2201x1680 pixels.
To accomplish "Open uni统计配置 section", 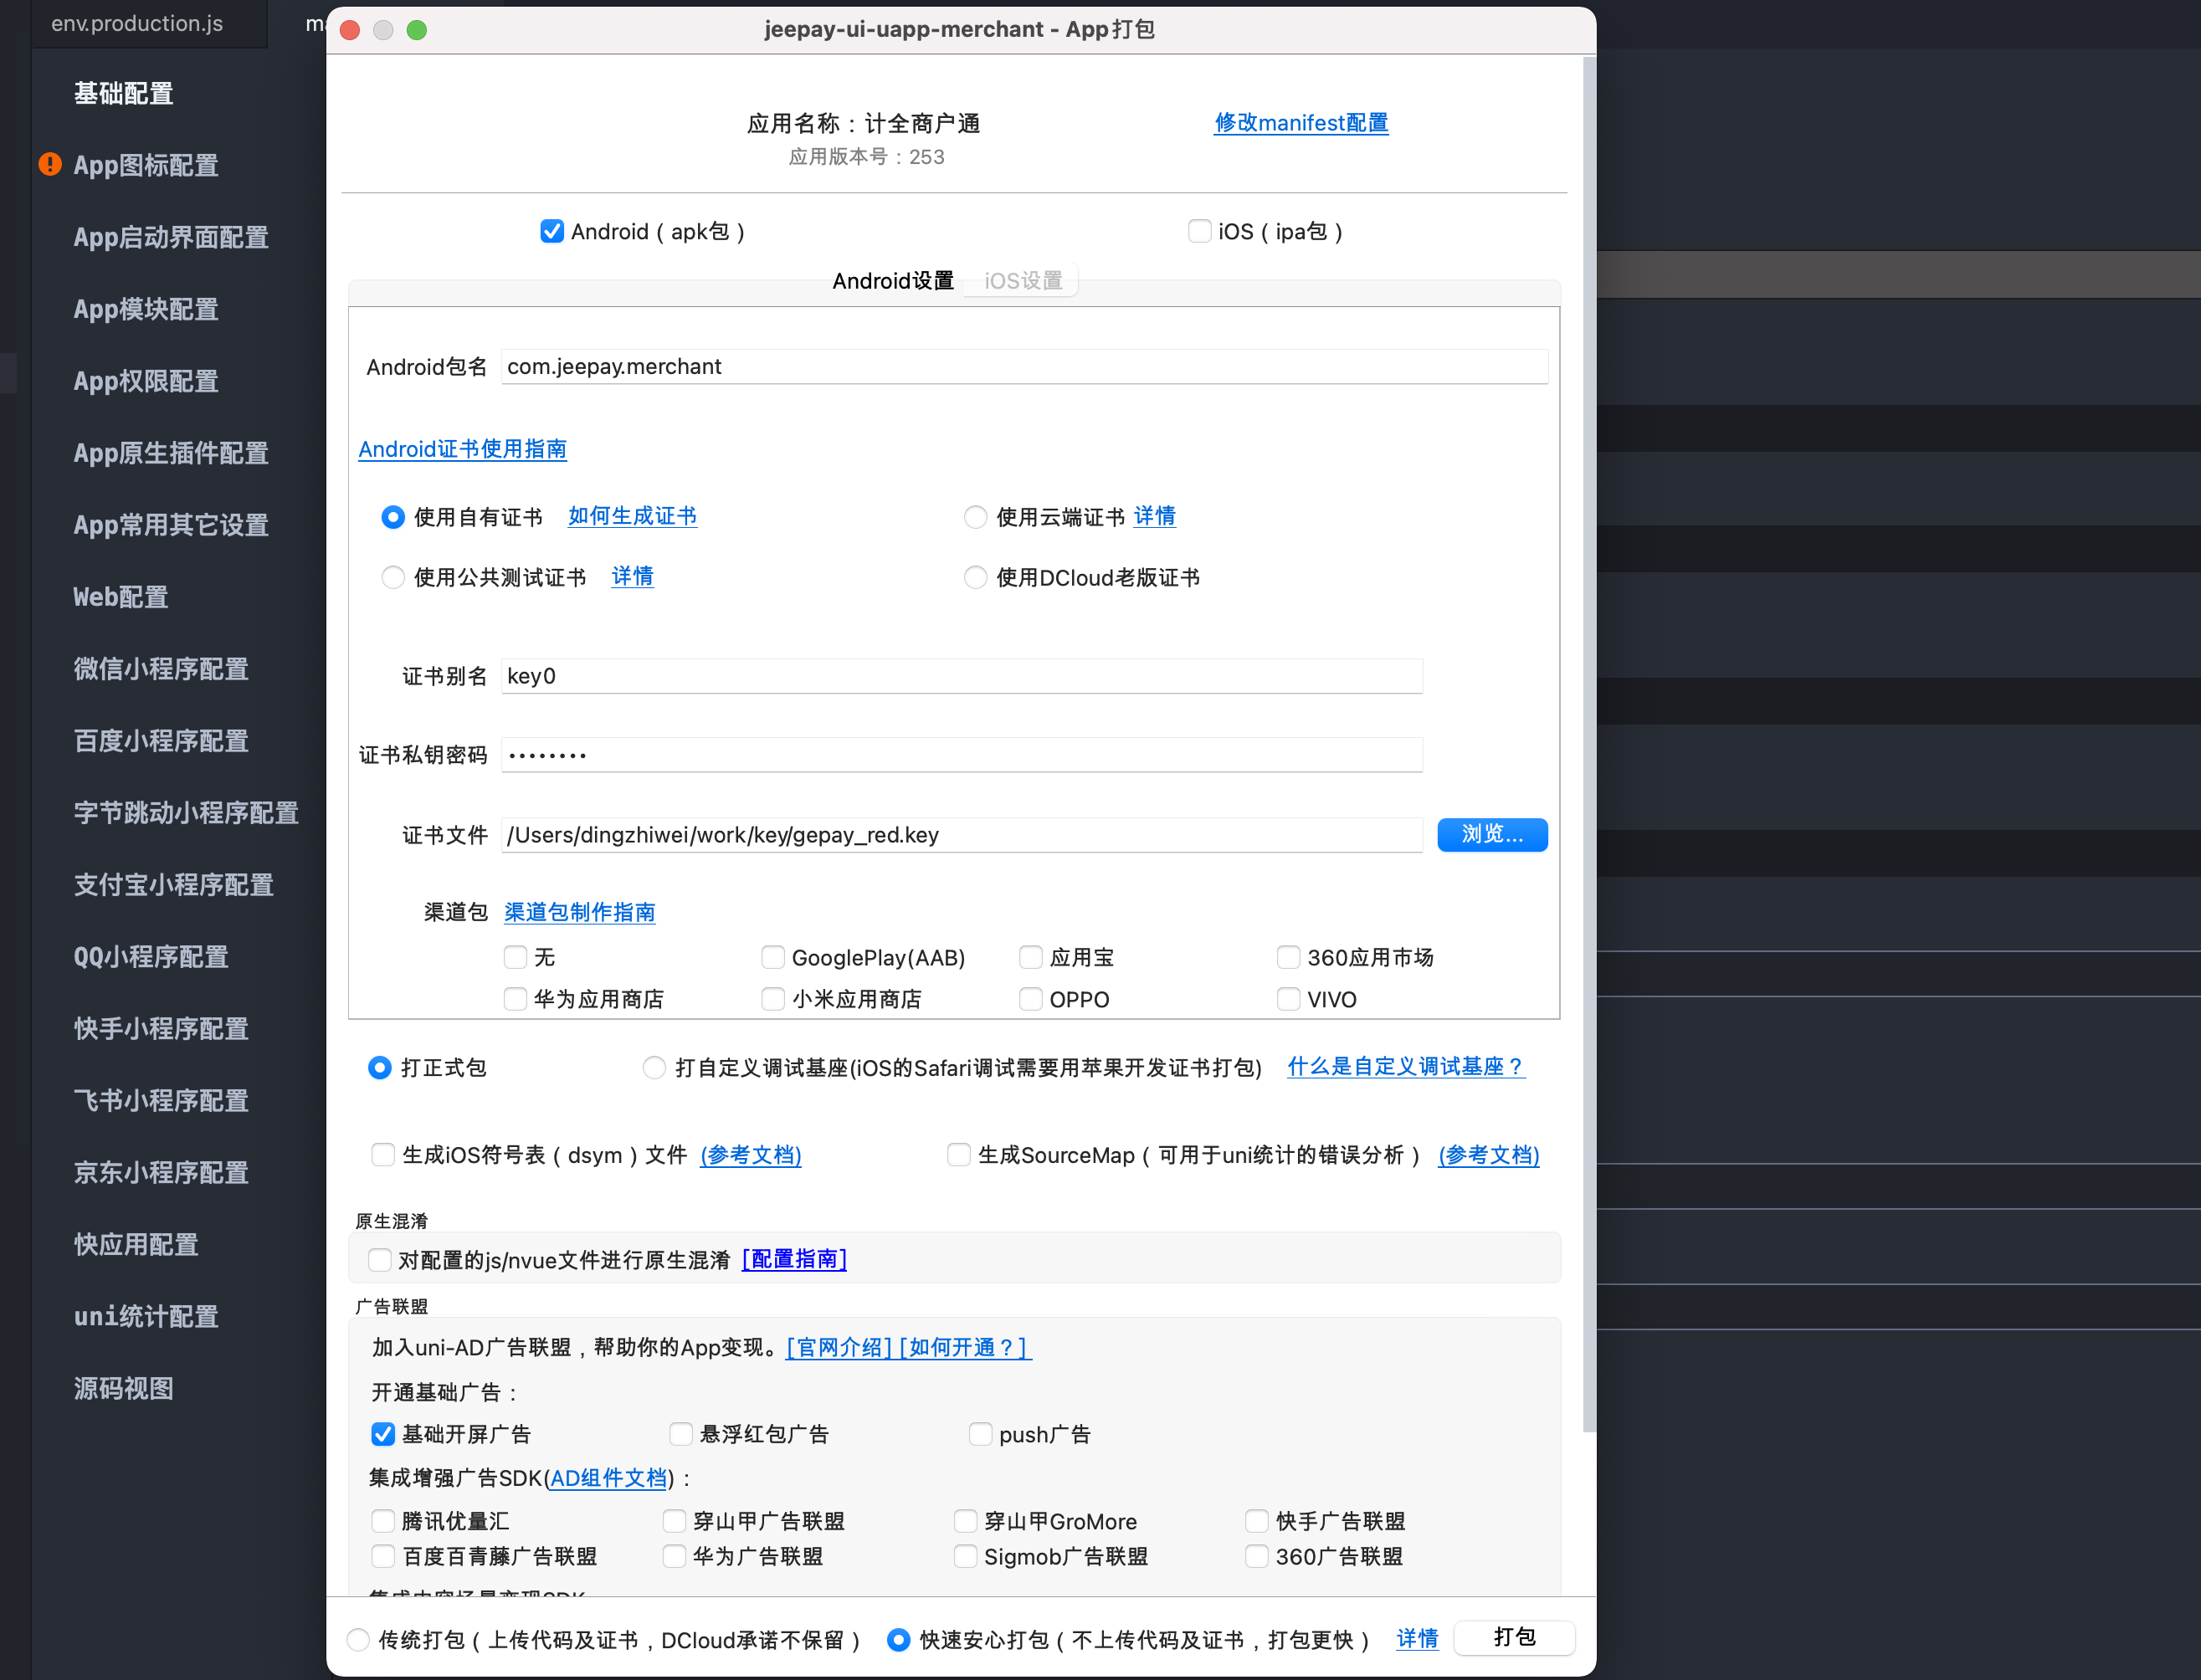I will [x=146, y=1317].
